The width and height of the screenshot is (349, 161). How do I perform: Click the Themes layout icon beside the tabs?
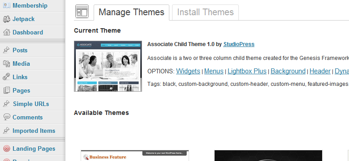[x=82, y=11]
